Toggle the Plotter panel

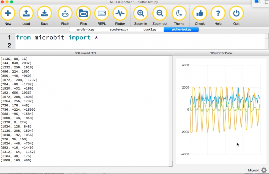coord(120,13)
